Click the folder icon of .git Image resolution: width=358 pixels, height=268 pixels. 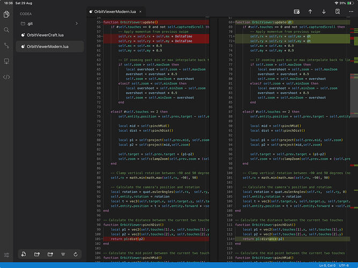tap(23, 23)
